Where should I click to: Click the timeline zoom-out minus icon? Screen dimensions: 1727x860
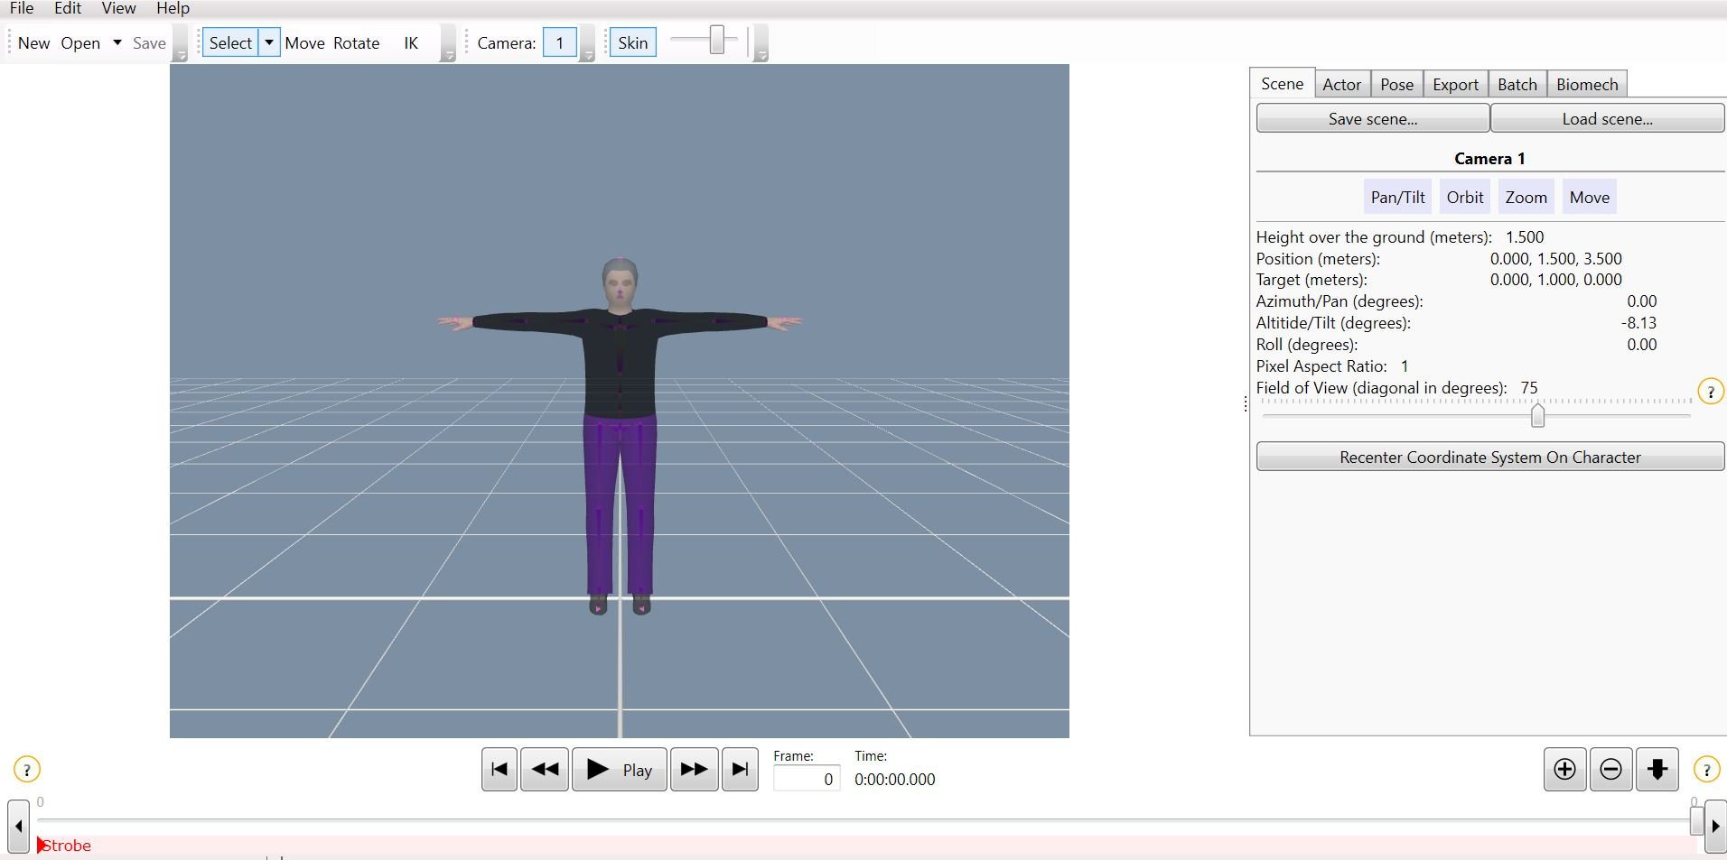(x=1610, y=770)
